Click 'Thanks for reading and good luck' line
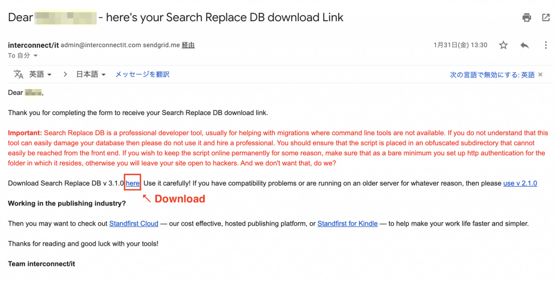556x281 pixels. 83,244
